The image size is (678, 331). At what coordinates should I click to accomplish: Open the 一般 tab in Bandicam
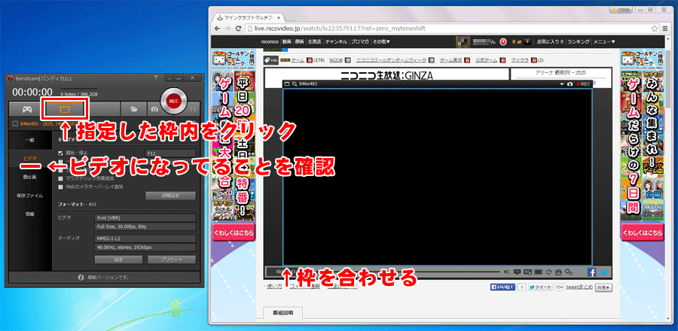30,140
